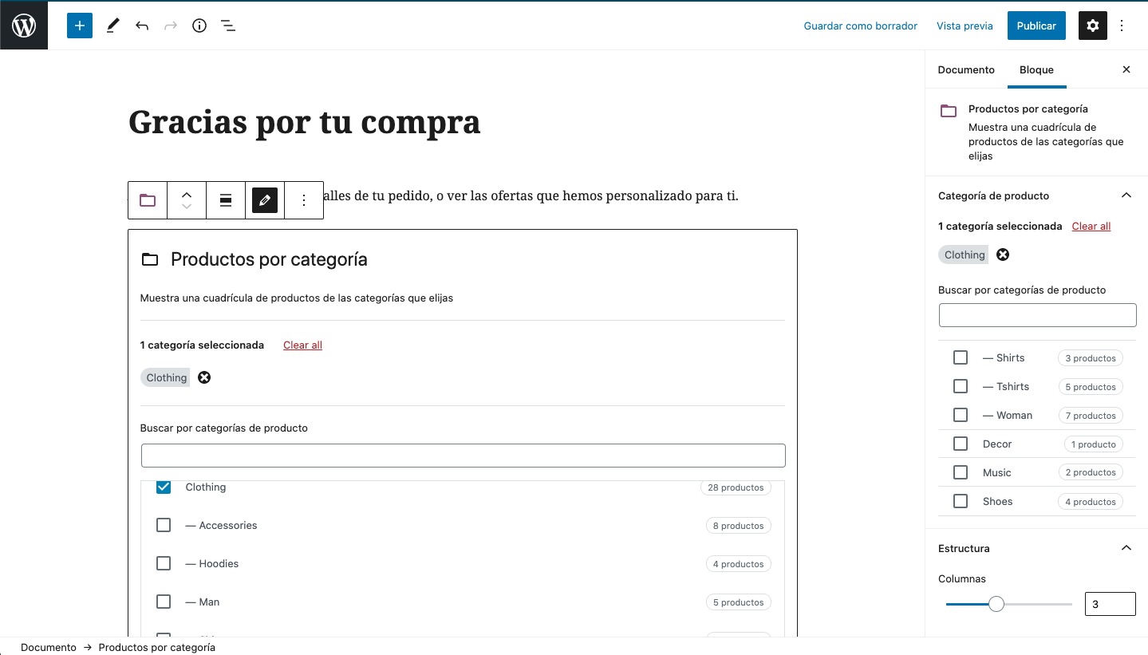Image resolution: width=1148 pixels, height=655 pixels.
Task: Switch to the Documento tab
Action: pyautogui.click(x=966, y=69)
